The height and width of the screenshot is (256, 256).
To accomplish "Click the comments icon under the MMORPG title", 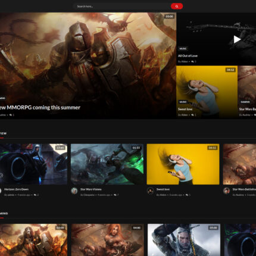I will click(x=11, y=115).
